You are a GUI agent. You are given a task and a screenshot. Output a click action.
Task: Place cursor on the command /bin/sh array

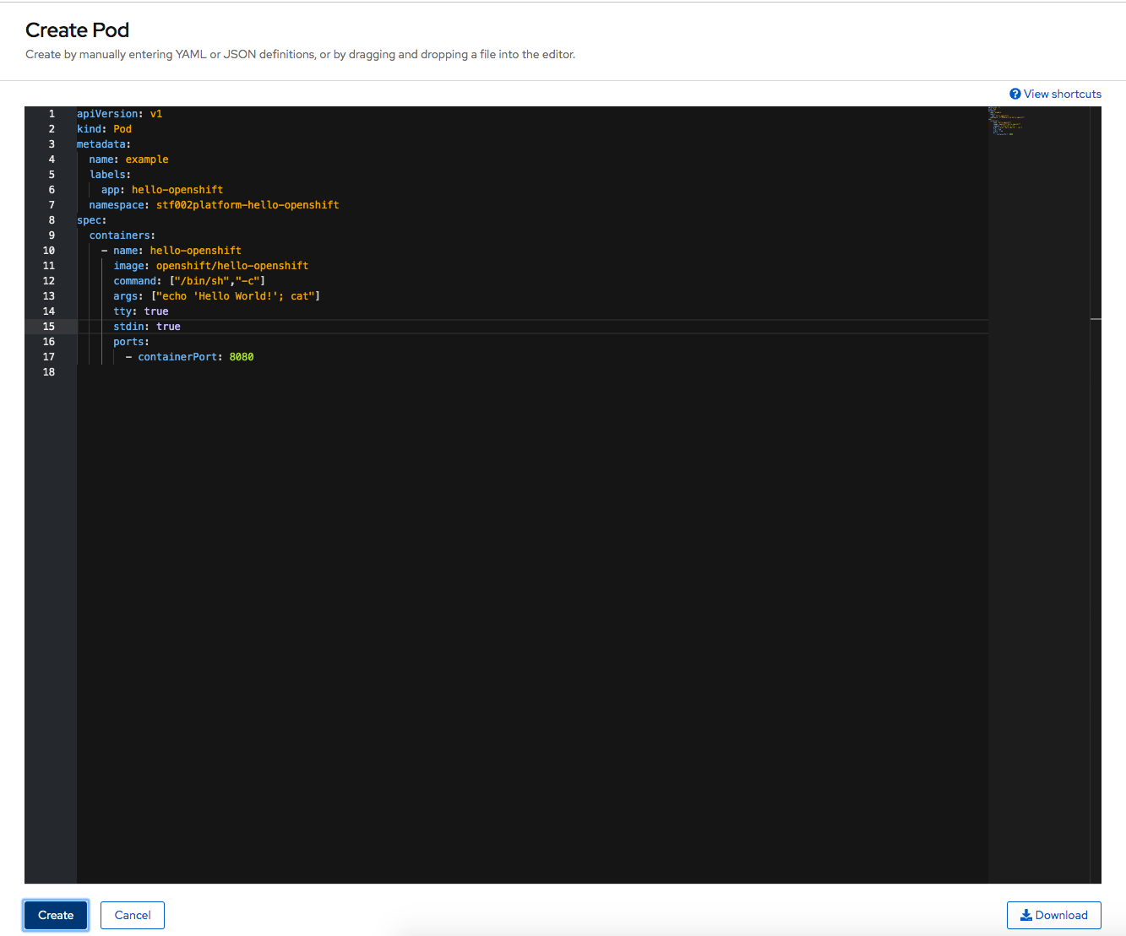(217, 281)
